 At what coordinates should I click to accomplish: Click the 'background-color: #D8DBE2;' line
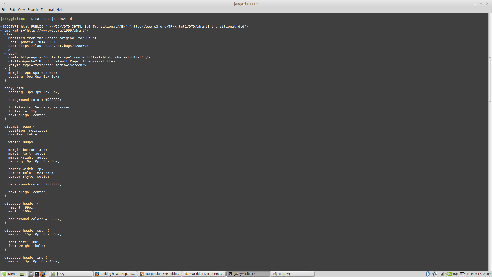(x=35, y=100)
